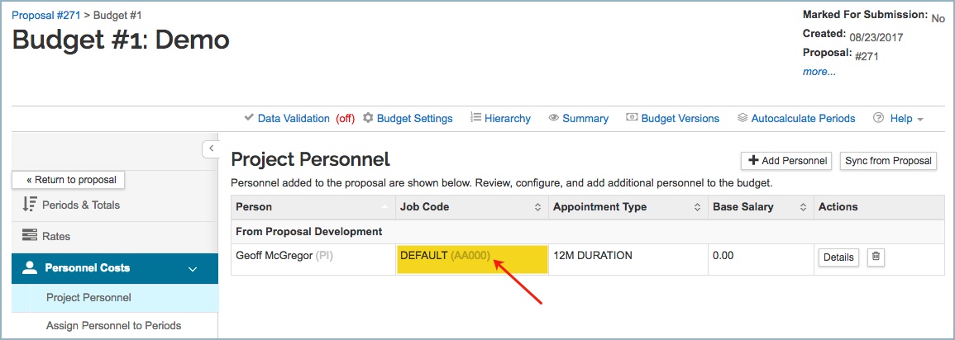This screenshot has height=340, width=955.
Task: Collapse the sidebar with the chevron toggle
Action: click(210, 149)
